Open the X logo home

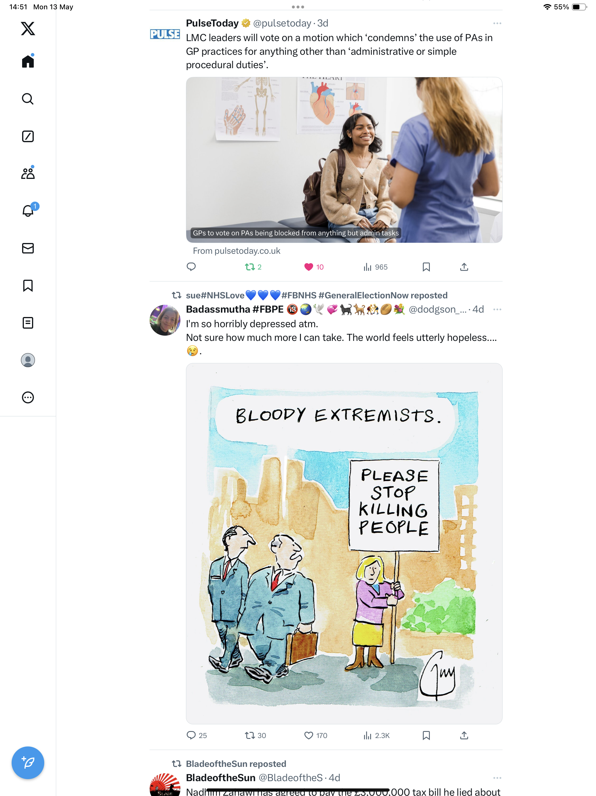[28, 29]
